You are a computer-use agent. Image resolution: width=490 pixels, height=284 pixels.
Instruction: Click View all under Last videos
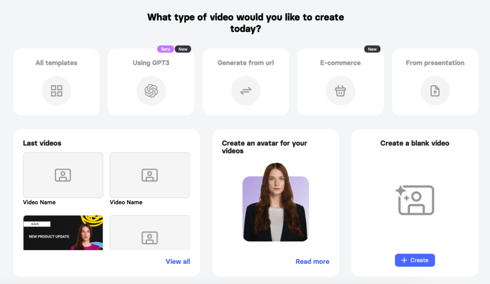178,261
